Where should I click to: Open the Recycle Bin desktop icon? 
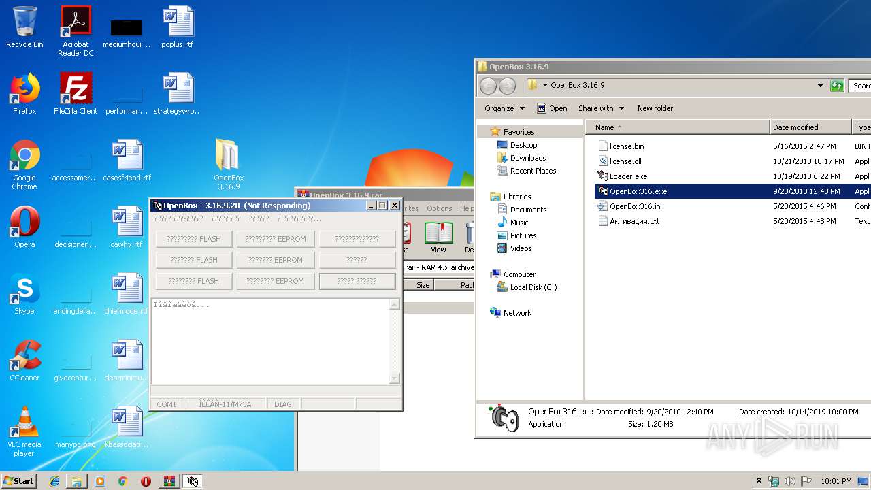pos(24,27)
